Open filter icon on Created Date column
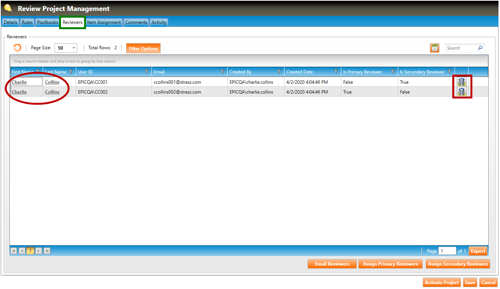Viewport: 500px width, 289px height. [336, 72]
